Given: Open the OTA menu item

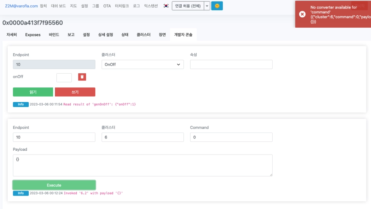Looking at the screenshot, I should coord(107,6).
